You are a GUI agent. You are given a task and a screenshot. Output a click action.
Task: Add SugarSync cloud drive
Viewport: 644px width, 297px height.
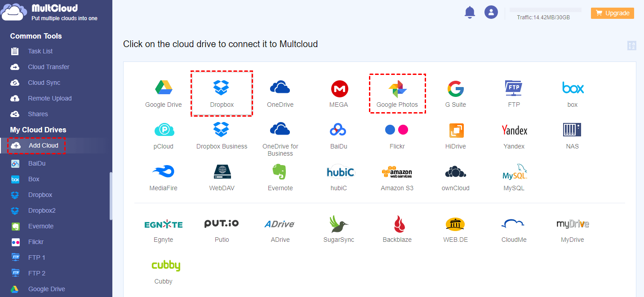339,224
